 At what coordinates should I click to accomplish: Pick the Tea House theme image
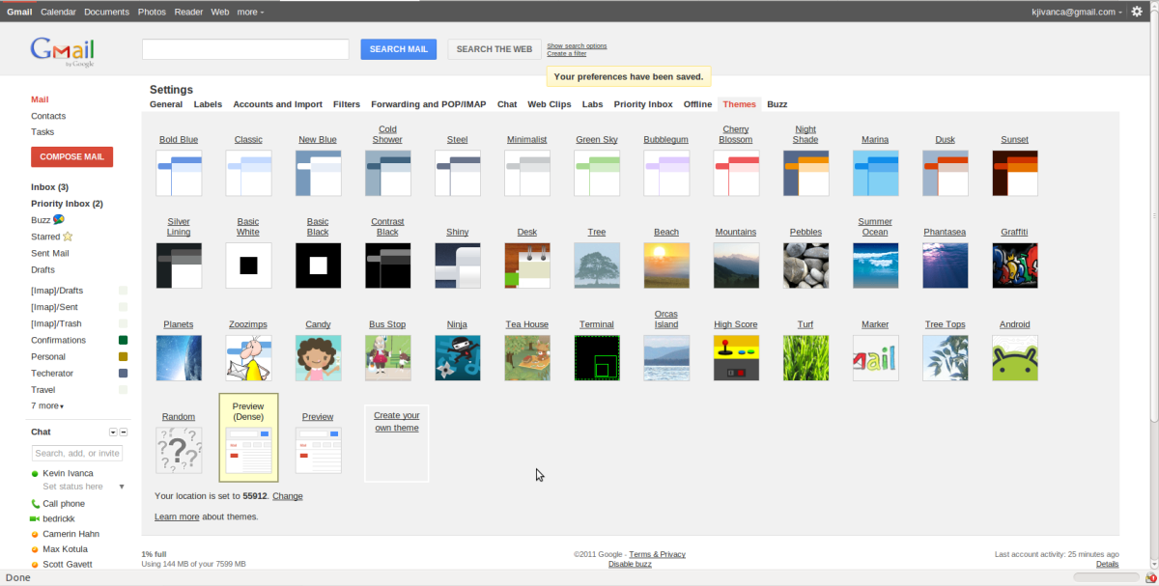click(x=527, y=358)
